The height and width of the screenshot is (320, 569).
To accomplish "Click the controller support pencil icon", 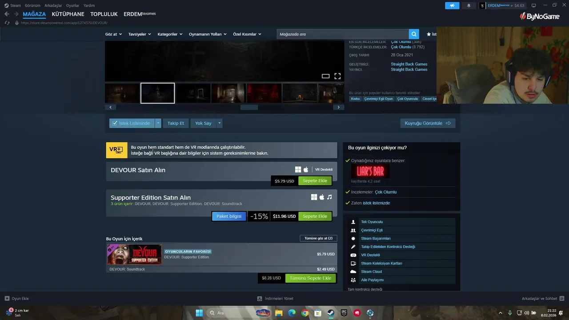I will [x=353, y=247].
